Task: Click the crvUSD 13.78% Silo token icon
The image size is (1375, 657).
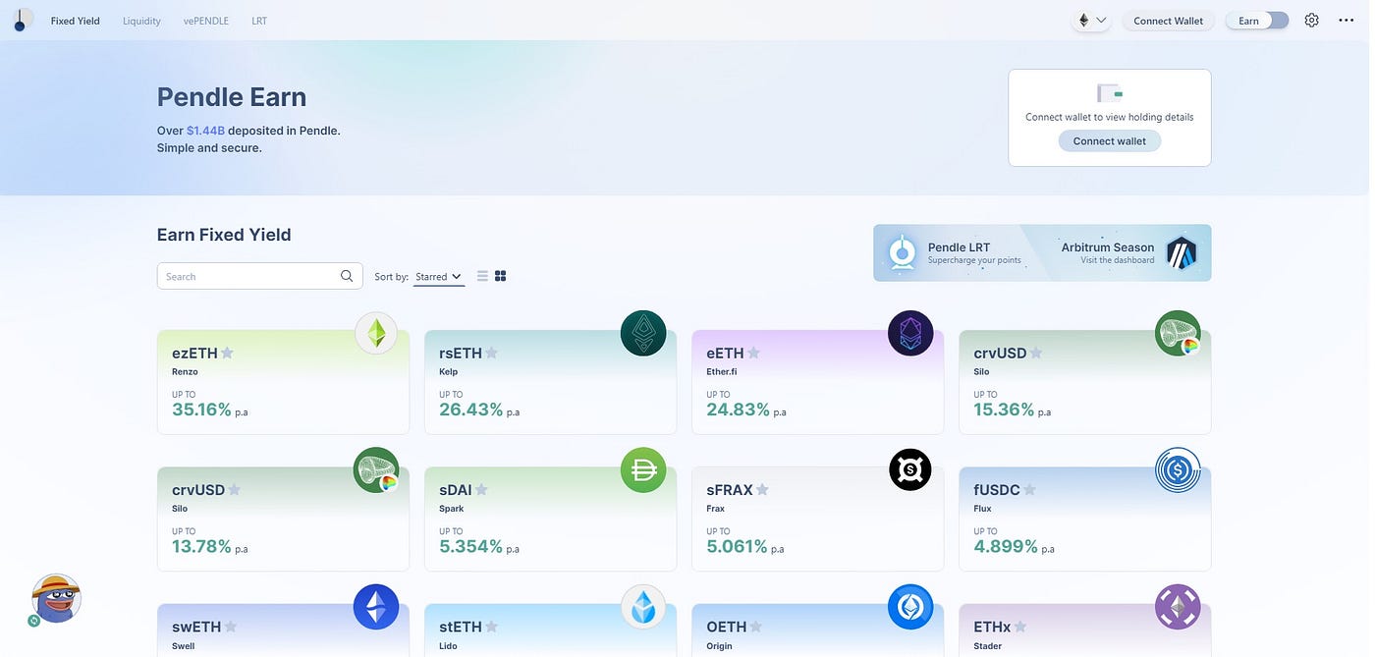Action: 376,470
